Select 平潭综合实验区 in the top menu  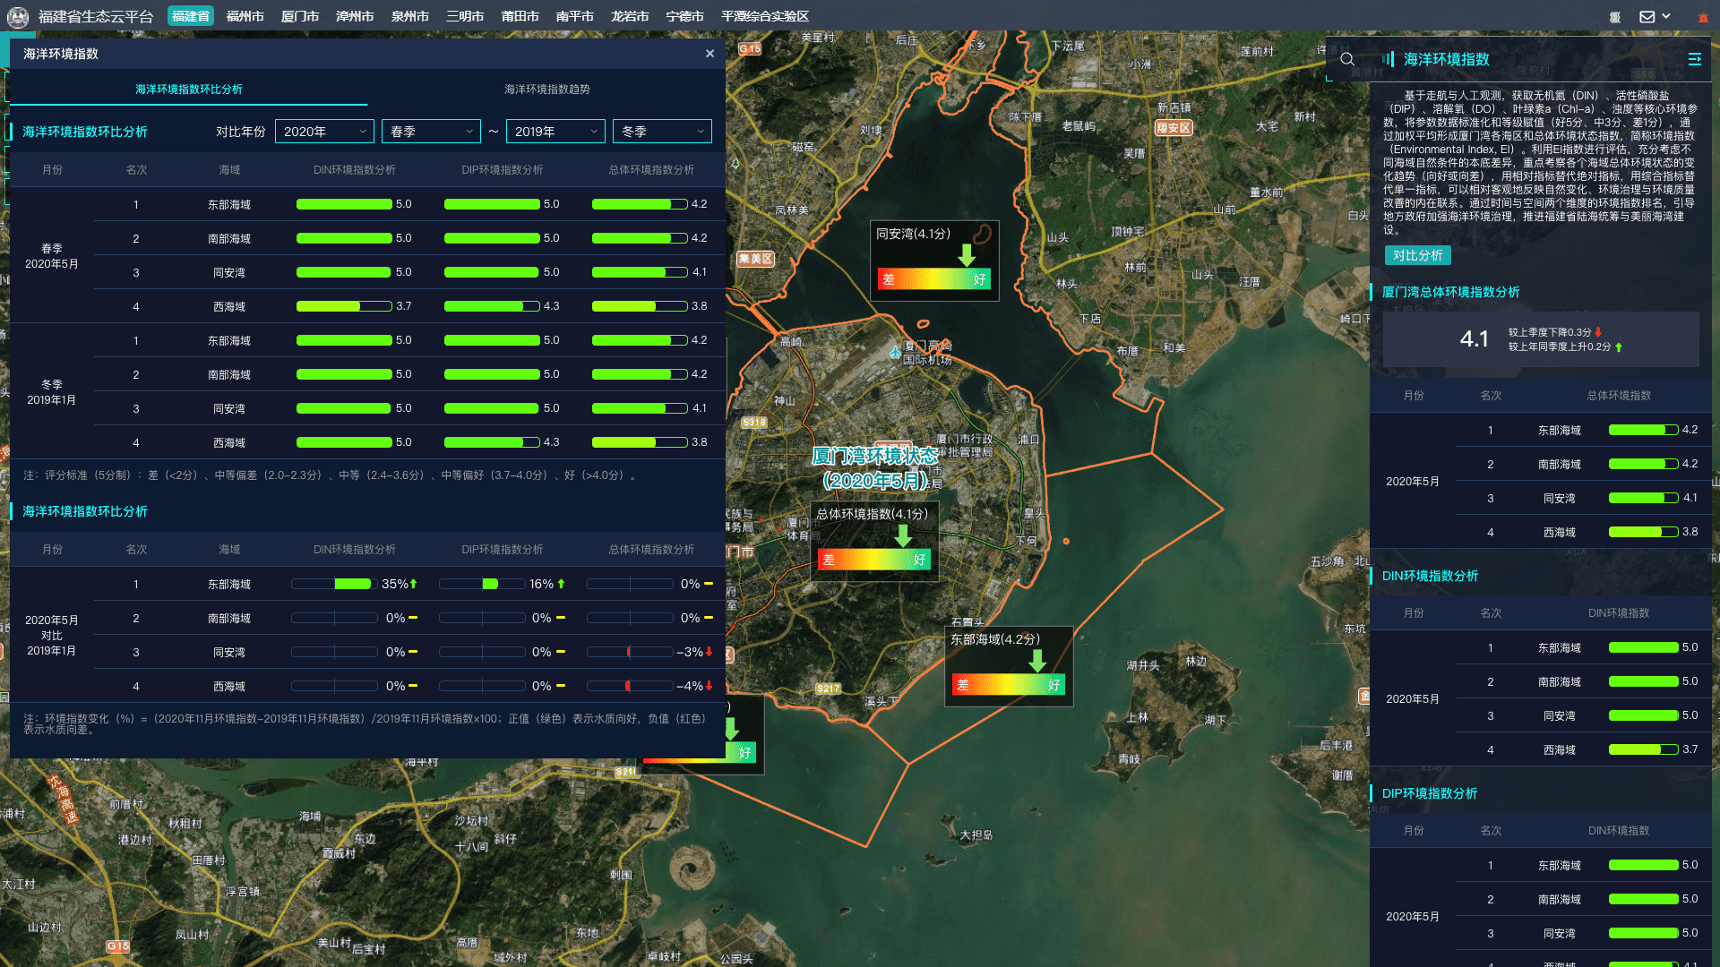[x=764, y=16]
